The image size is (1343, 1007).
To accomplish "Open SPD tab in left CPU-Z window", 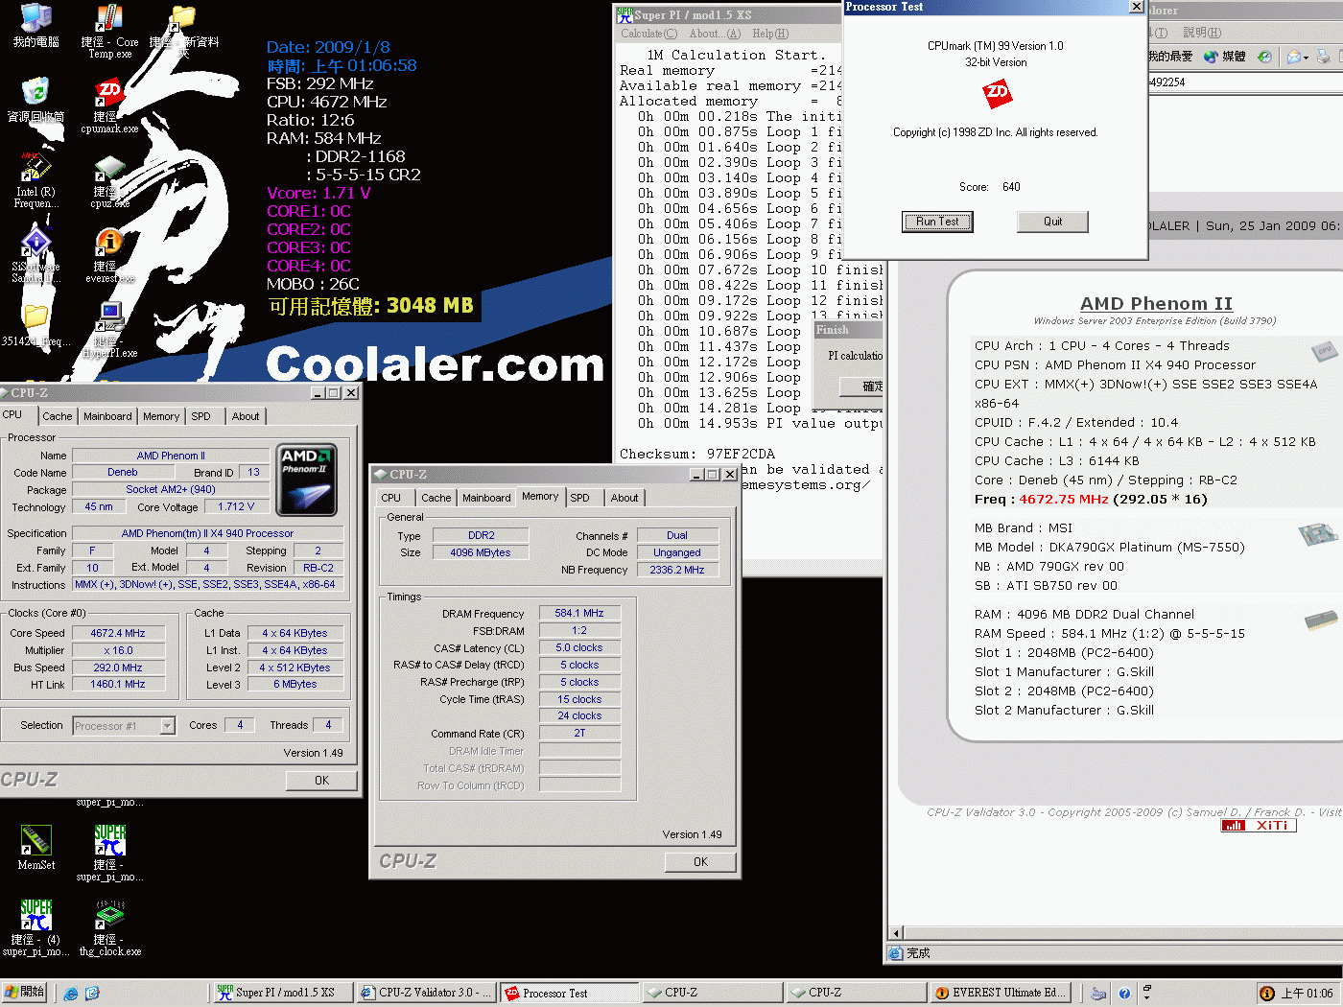I will (200, 416).
